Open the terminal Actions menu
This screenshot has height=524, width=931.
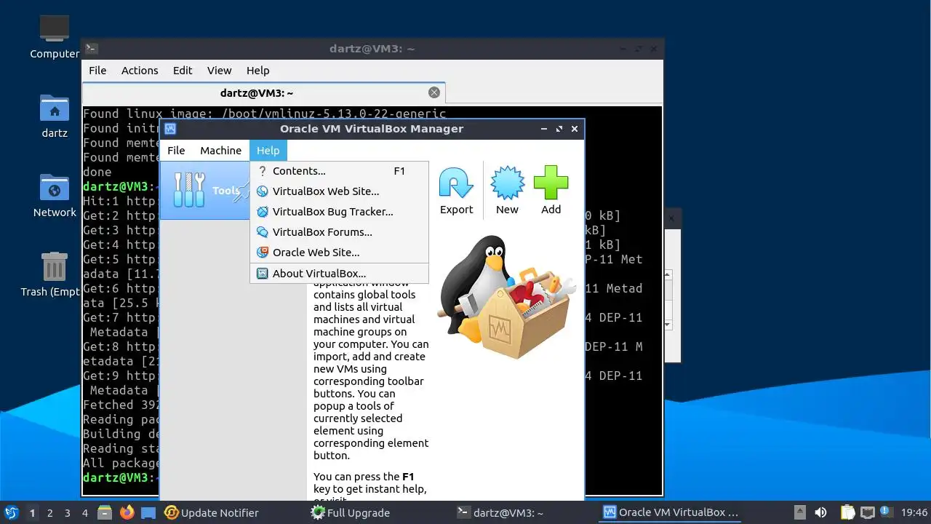140,71
